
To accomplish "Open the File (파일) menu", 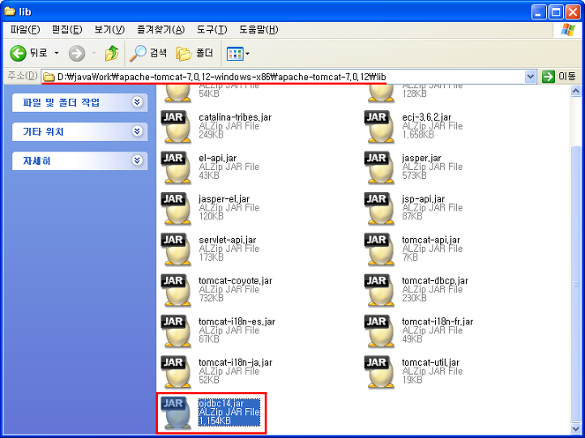I will pos(25,29).
